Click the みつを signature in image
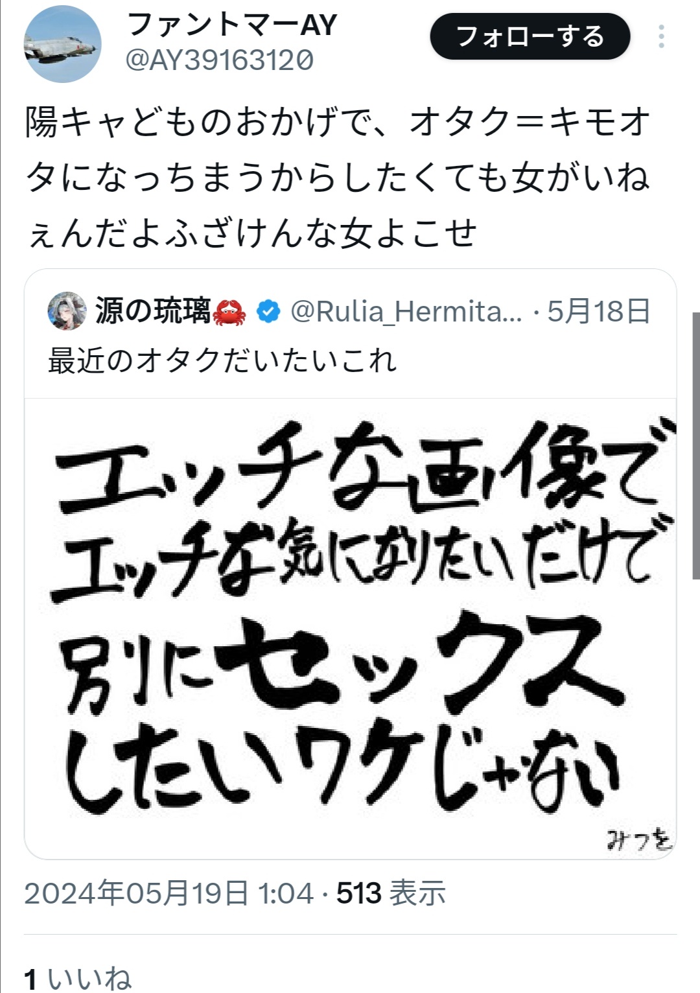Image resolution: width=700 pixels, height=993 pixels. [639, 839]
